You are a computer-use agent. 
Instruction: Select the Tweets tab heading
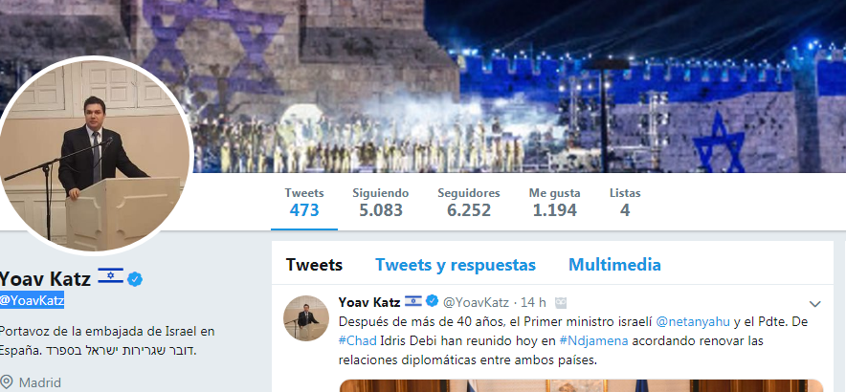[314, 265]
